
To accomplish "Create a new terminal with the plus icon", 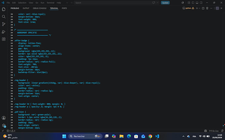I will (x=197, y=8).
